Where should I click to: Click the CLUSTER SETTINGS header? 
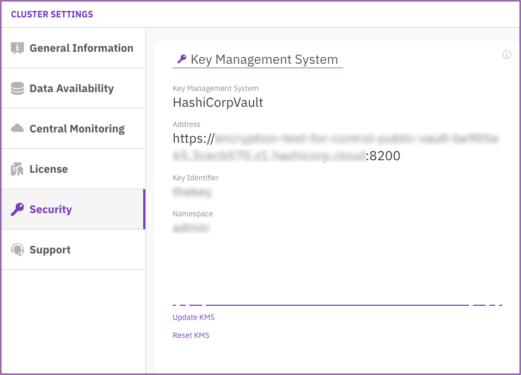click(52, 14)
